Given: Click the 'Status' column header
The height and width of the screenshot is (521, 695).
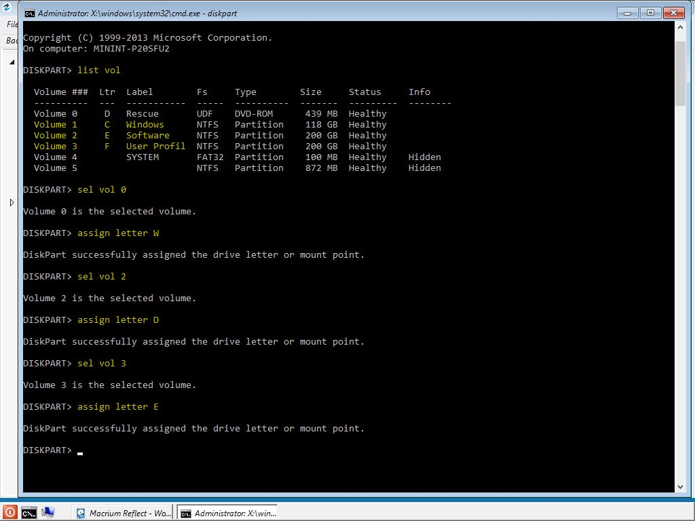Looking at the screenshot, I should coord(364,92).
